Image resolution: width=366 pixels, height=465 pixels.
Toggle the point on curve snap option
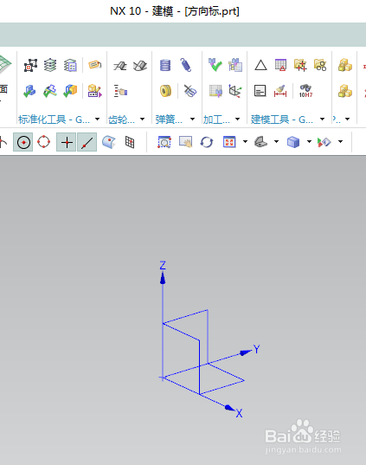tap(87, 142)
